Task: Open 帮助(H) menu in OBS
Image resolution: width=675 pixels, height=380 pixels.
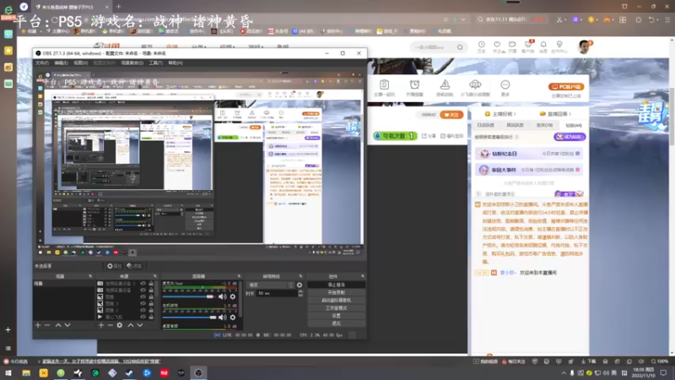Action: tap(175, 62)
